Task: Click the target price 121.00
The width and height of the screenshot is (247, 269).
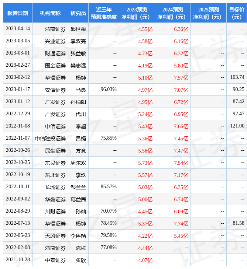Action: [x=237, y=126]
